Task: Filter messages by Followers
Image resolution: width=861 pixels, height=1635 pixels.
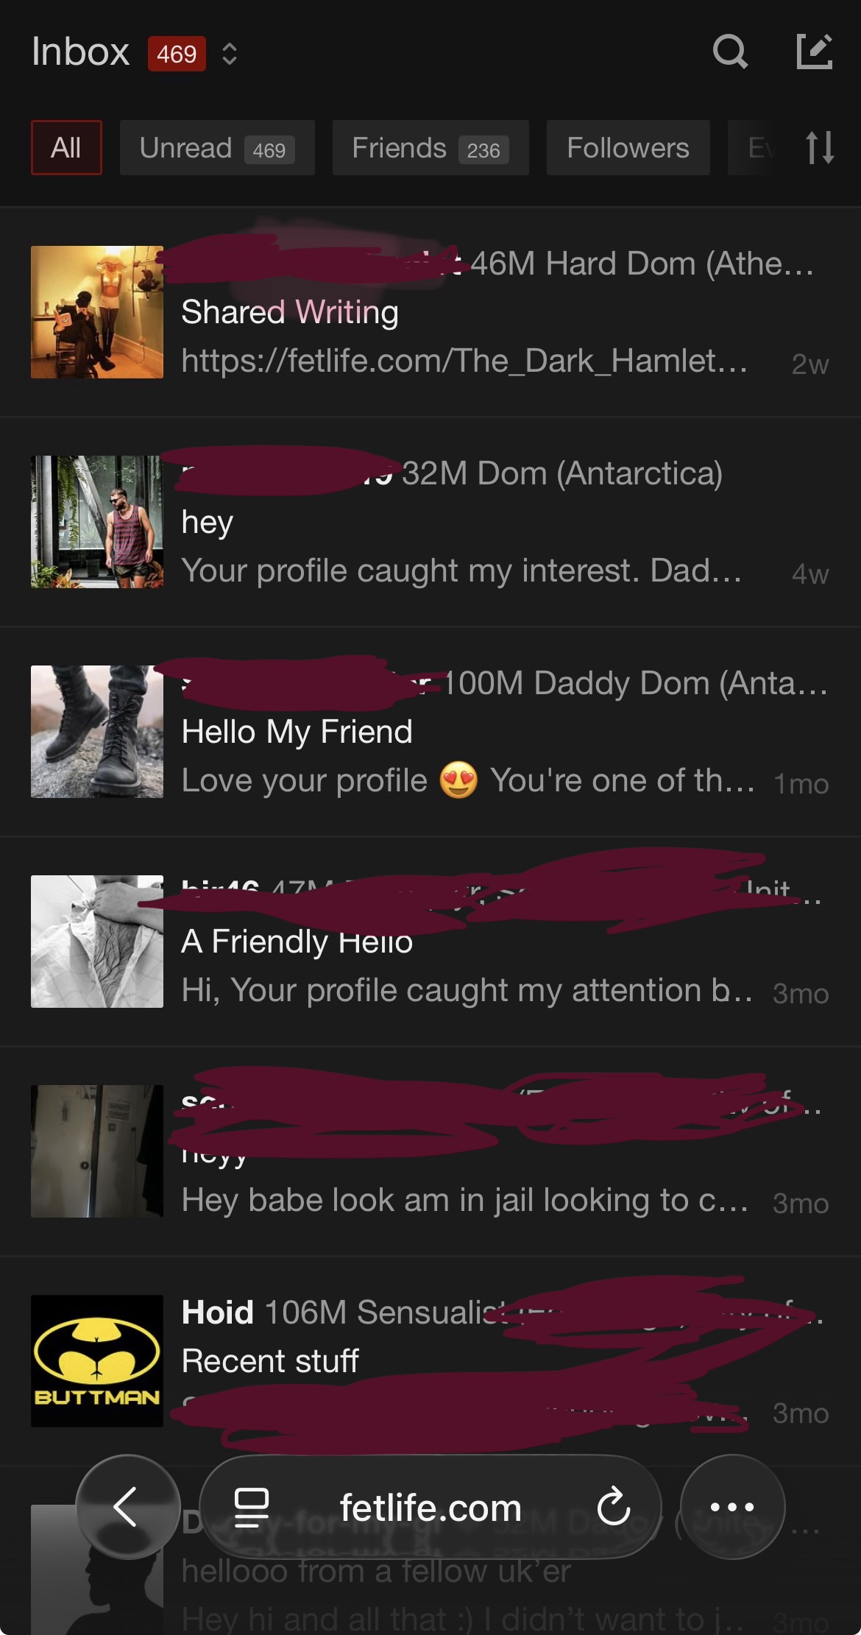Action: (628, 147)
